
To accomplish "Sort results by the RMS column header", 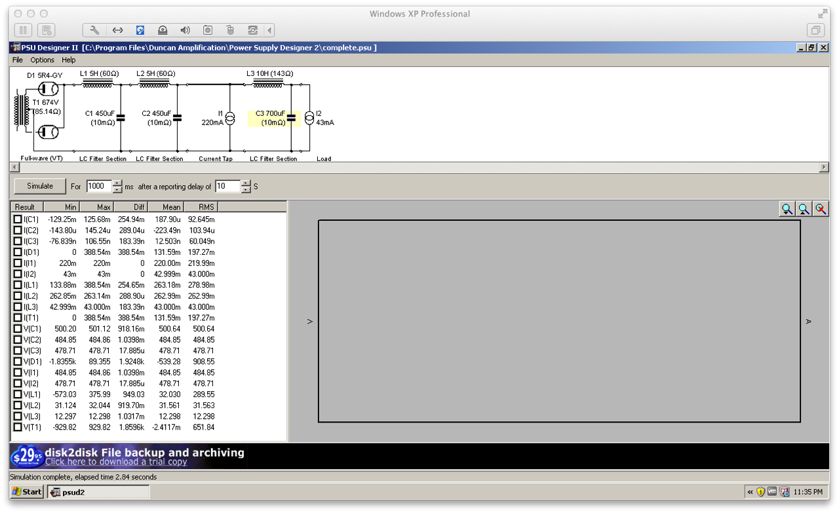I will tap(201, 207).
